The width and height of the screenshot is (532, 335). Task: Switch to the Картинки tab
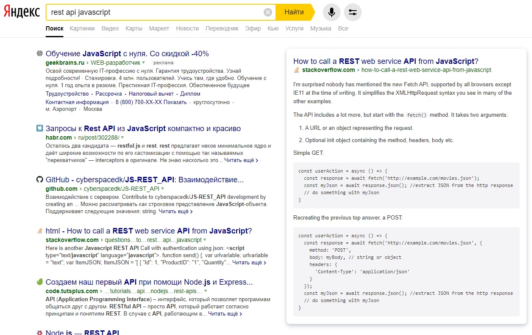click(x=82, y=28)
